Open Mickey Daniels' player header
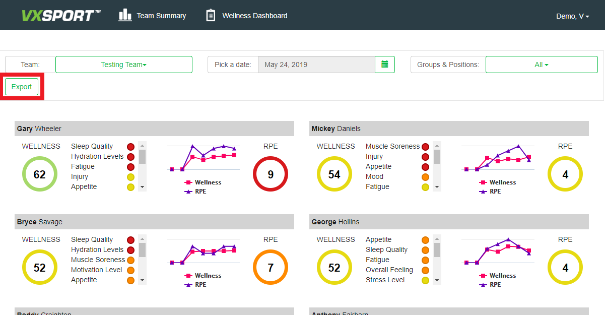 449,129
